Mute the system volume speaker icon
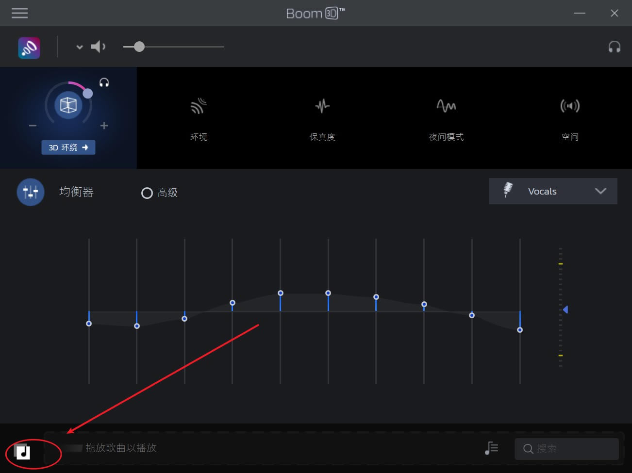Image resolution: width=632 pixels, height=473 pixels. coord(98,47)
